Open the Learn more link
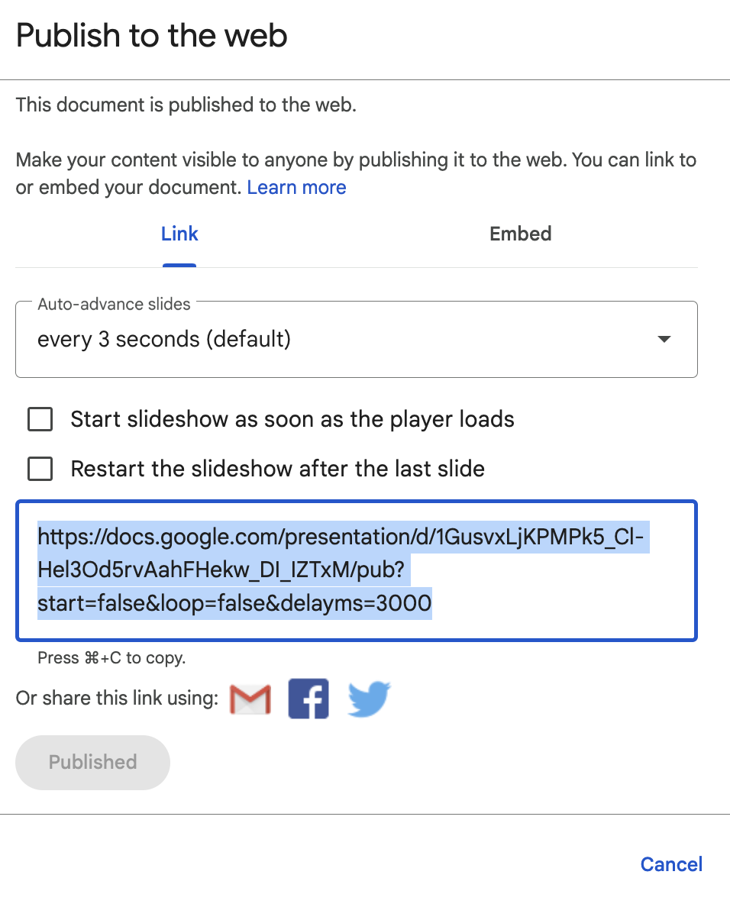Screen dimensions: 730x907 [297, 187]
